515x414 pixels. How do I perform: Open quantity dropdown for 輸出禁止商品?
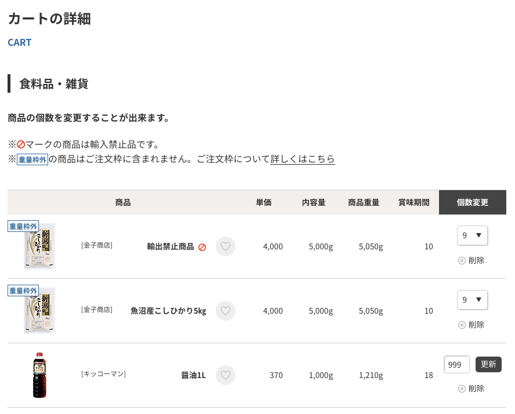click(x=472, y=235)
